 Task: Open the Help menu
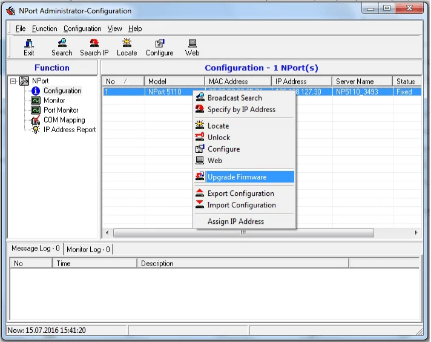135,29
